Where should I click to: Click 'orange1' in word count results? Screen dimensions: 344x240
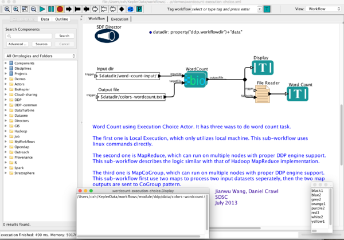[x=318, y=204]
